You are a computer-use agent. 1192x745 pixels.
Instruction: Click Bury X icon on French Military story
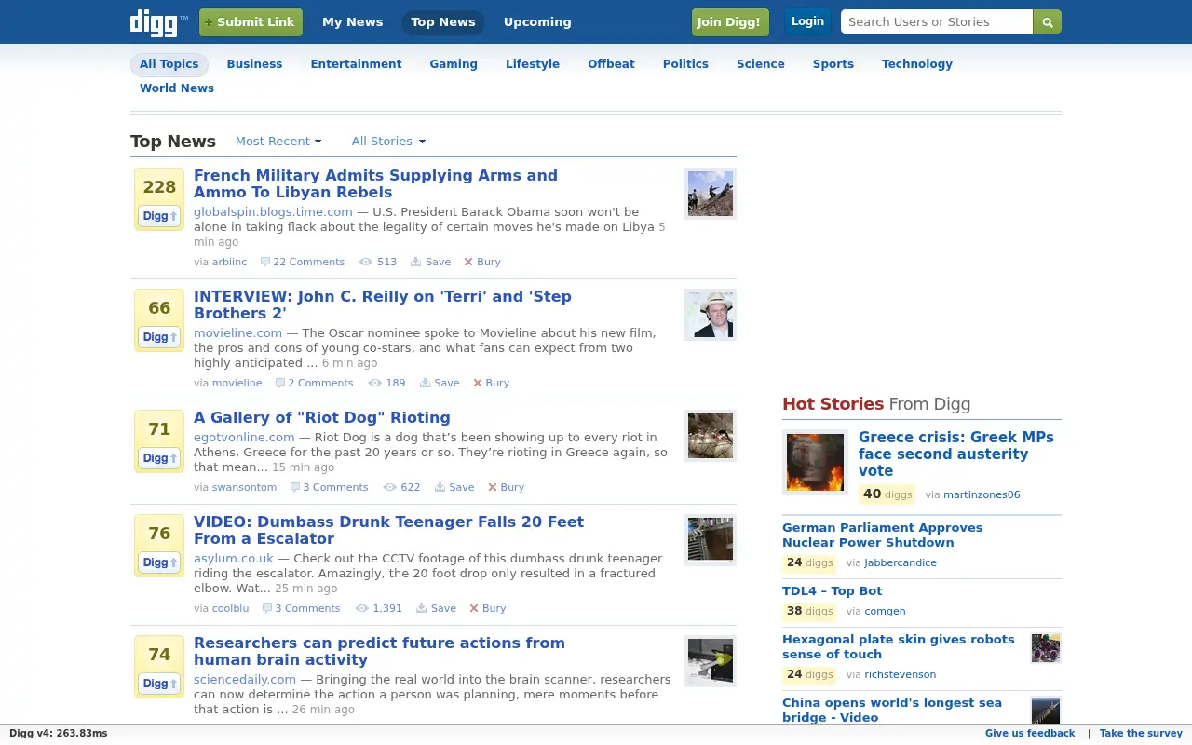coord(468,262)
